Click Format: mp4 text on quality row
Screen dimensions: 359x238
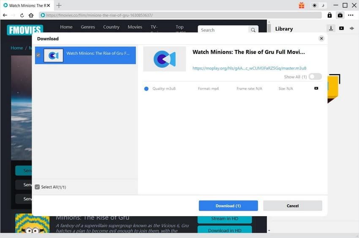[208, 88]
